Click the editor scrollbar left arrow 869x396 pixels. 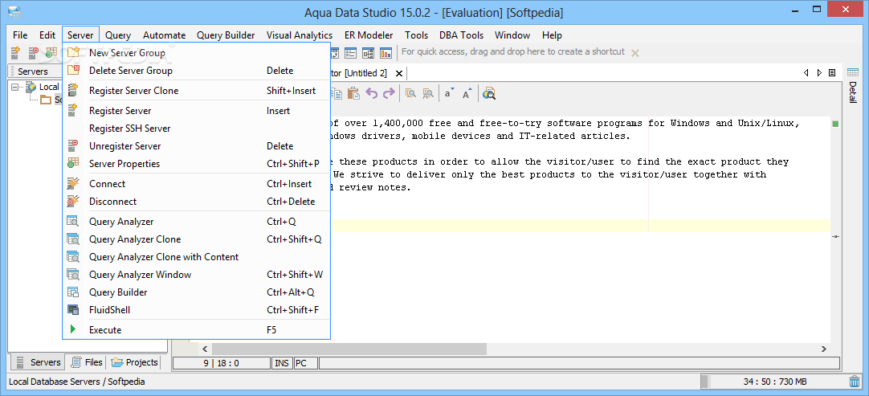(x=205, y=349)
